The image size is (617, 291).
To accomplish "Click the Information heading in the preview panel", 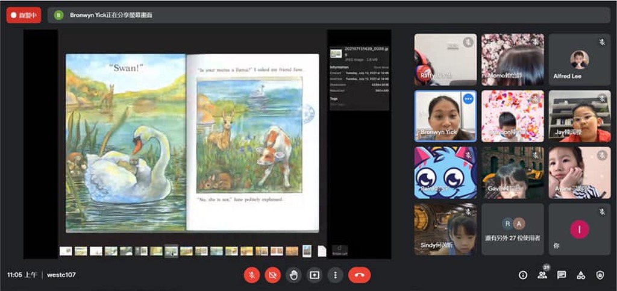I will tap(339, 67).
